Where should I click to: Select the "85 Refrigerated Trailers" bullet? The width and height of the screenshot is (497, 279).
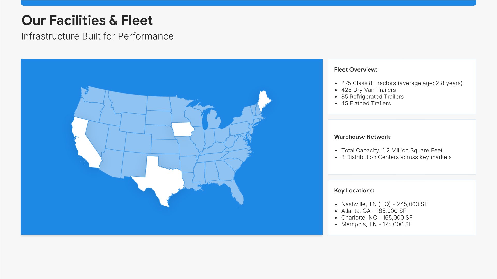(x=372, y=97)
